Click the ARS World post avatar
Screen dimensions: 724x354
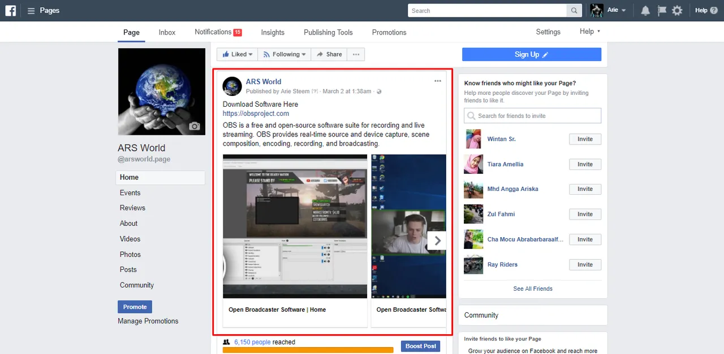tap(232, 86)
